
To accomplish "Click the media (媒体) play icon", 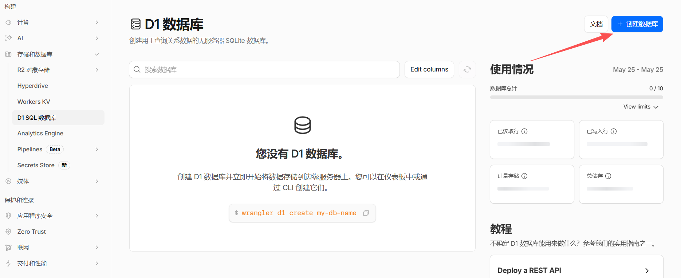I will (8, 181).
